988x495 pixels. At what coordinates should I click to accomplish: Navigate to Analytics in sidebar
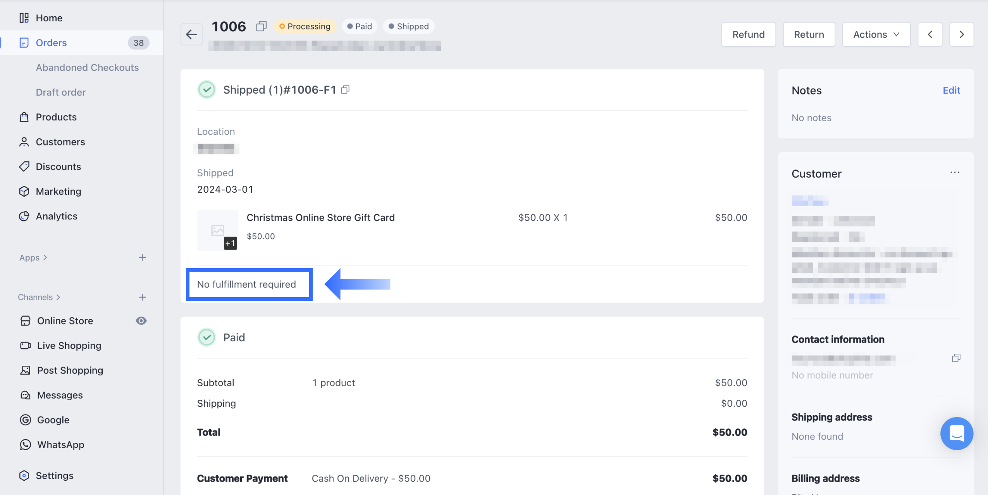[x=57, y=216]
